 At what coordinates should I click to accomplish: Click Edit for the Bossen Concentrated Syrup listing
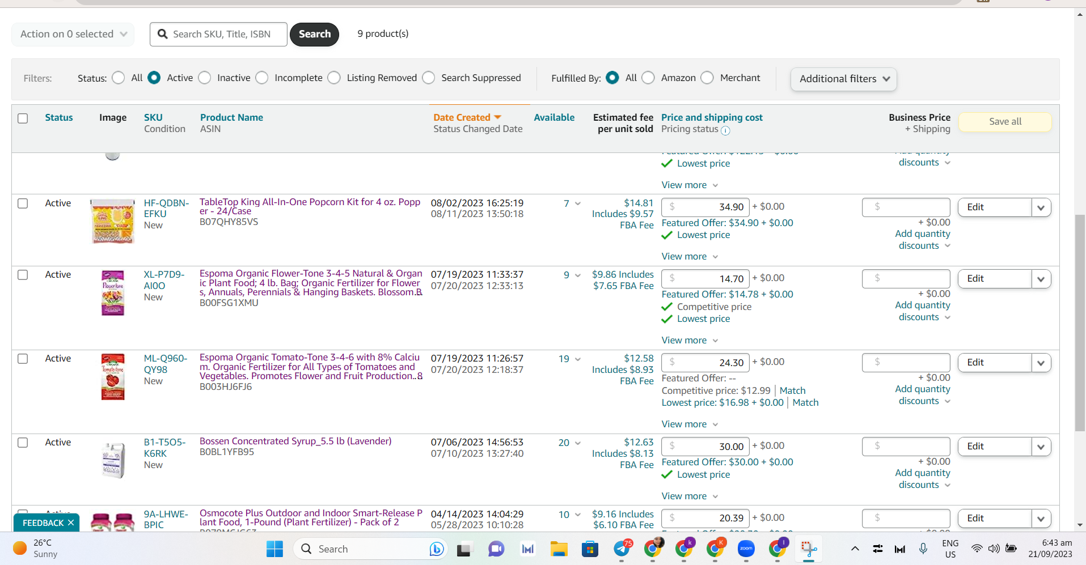click(995, 447)
